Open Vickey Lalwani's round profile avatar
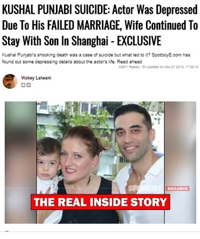The image size is (200, 239). [10, 81]
